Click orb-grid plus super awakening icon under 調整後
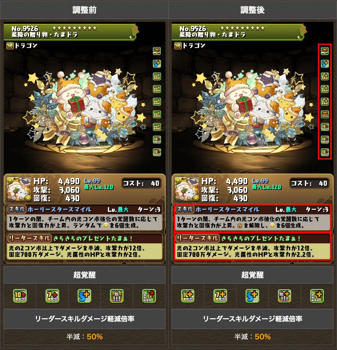The width and height of the screenshot is (337, 350). [x=317, y=296]
